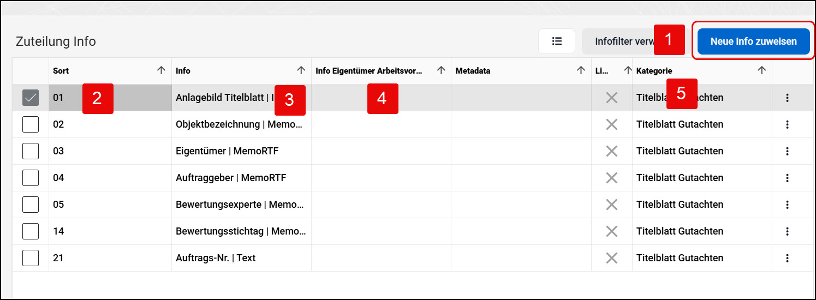Image resolution: width=816 pixels, height=300 pixels.
Task: Open the three-dot menu for Auftrags-Nr. row
Action: click(787, 258)
